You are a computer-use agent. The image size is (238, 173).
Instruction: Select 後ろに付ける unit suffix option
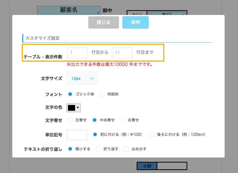pyautogui.click(x=152, y=135)
